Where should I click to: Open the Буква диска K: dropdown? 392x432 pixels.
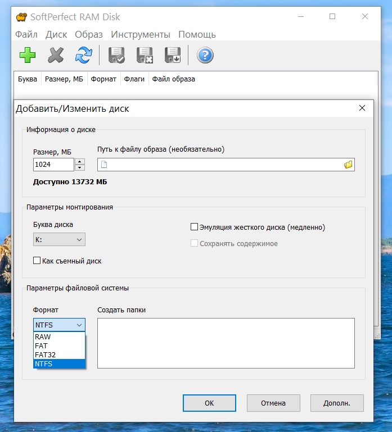[59, 239]
